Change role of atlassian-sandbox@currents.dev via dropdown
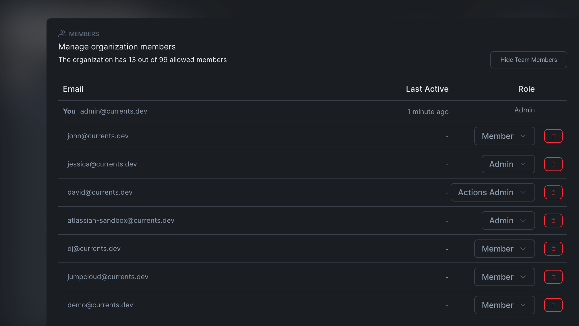The image size is (579, 326). click(x=508, y=220)
